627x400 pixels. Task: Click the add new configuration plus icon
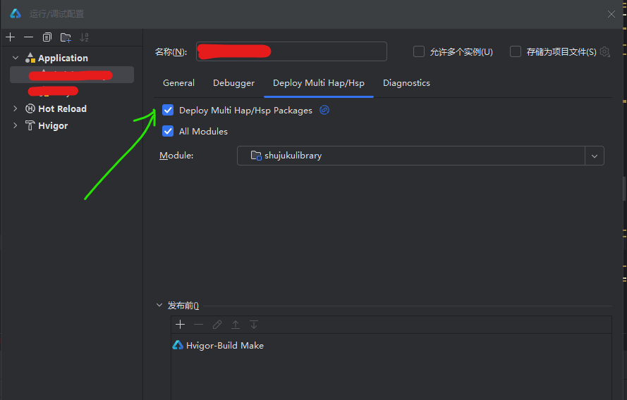[x=10, y=37]
